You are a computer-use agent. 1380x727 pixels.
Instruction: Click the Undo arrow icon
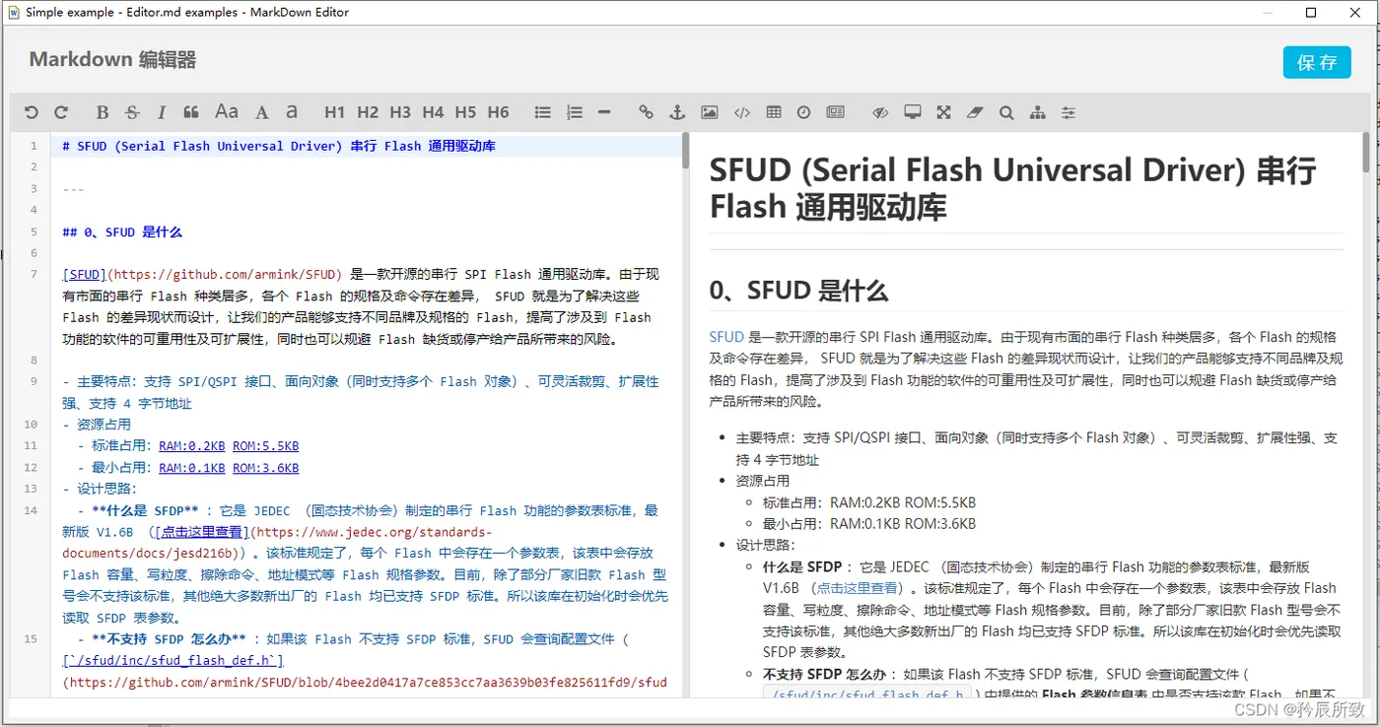[31, 112]
